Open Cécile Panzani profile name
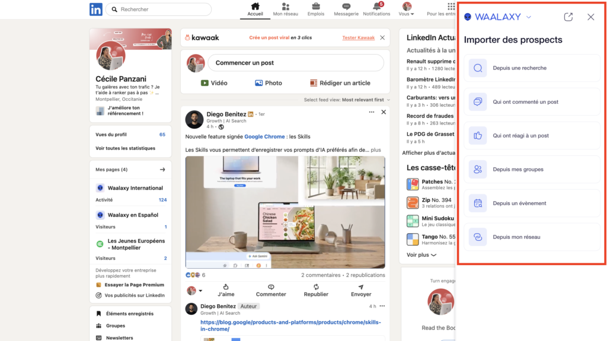 [x=121, y=79]
